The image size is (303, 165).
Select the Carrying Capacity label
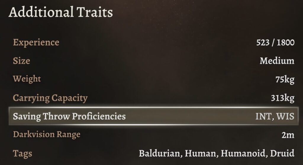tap(50, 98)
